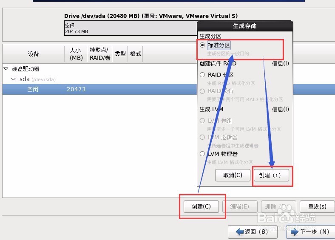Click the back arrow icon on 返回
This screenshot has width=335, height=240.
[240, 232]
